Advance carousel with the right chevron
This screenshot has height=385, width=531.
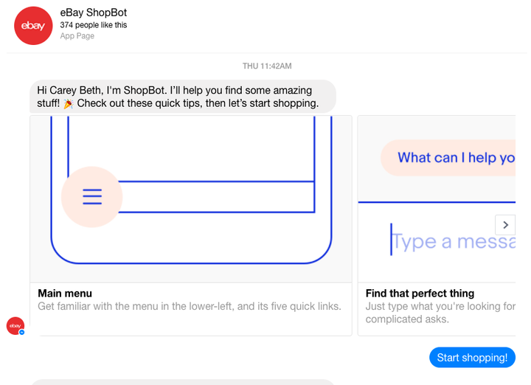505,225
